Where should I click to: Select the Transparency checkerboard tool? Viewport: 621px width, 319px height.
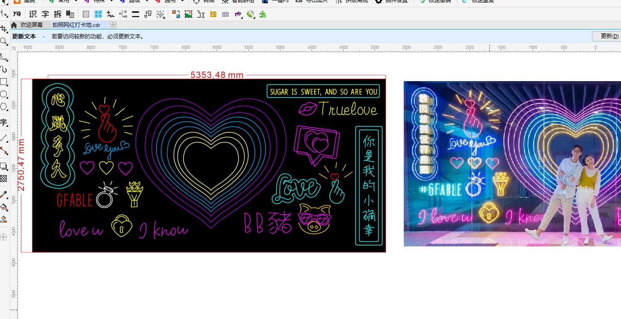pos(3,178)
